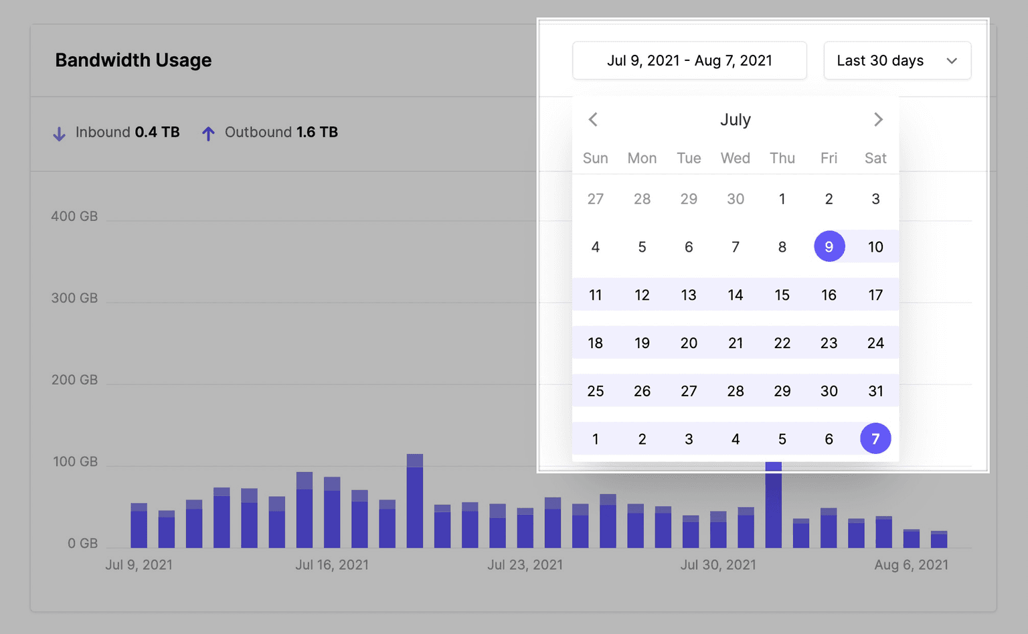Pick July 31 in the calendar
Image resolution: width=1028 pixels, height=634 pixels.
[x=875, y=391]
